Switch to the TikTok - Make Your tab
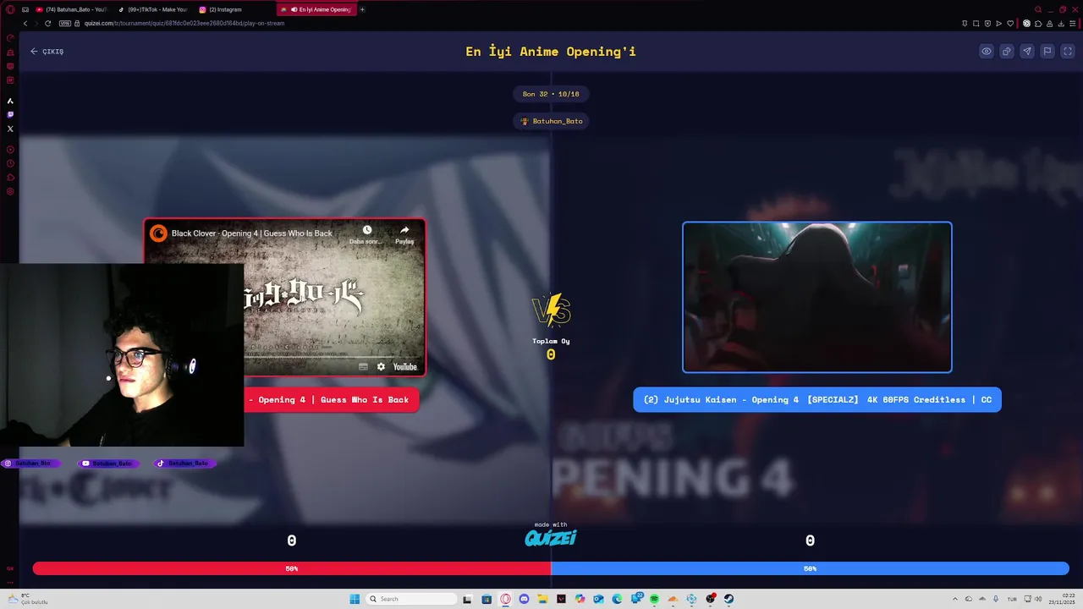1083x609 pixels. [x=154, y=9]
